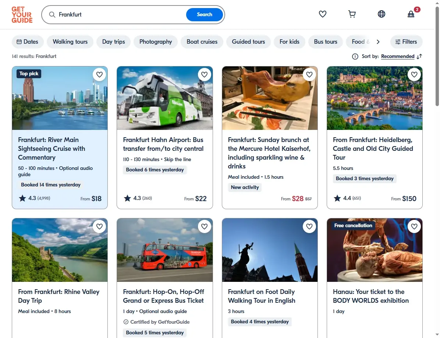Select the Boat cruises filter chip
The height and width of the screenshot is (338, 440).
pos(202,42)
